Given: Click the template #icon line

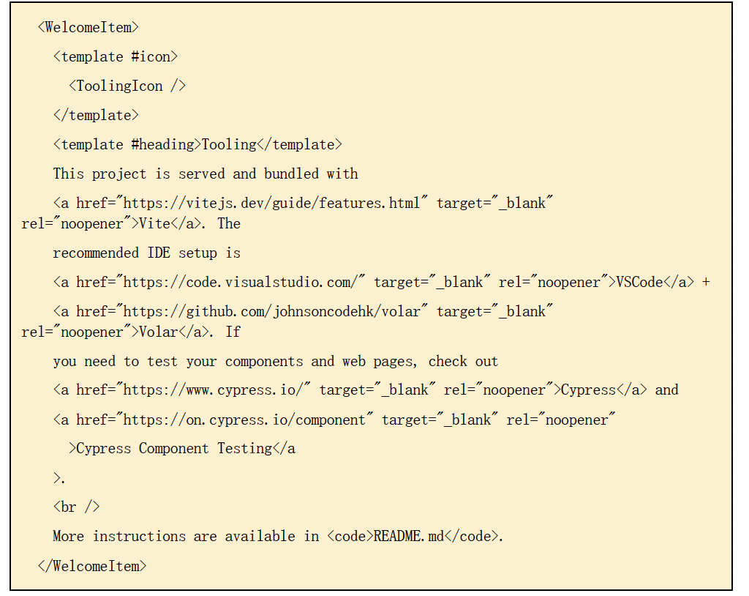Looking at the screenshot, I should [x=116, y=56].
